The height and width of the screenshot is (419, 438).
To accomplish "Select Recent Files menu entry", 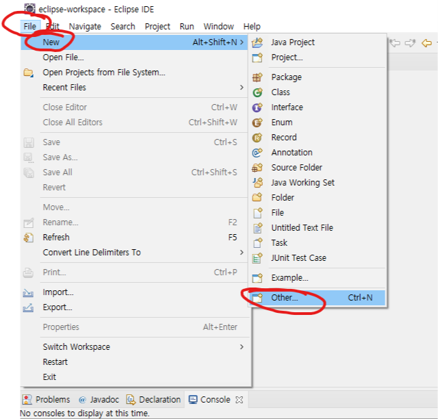I will pos(134,88).
